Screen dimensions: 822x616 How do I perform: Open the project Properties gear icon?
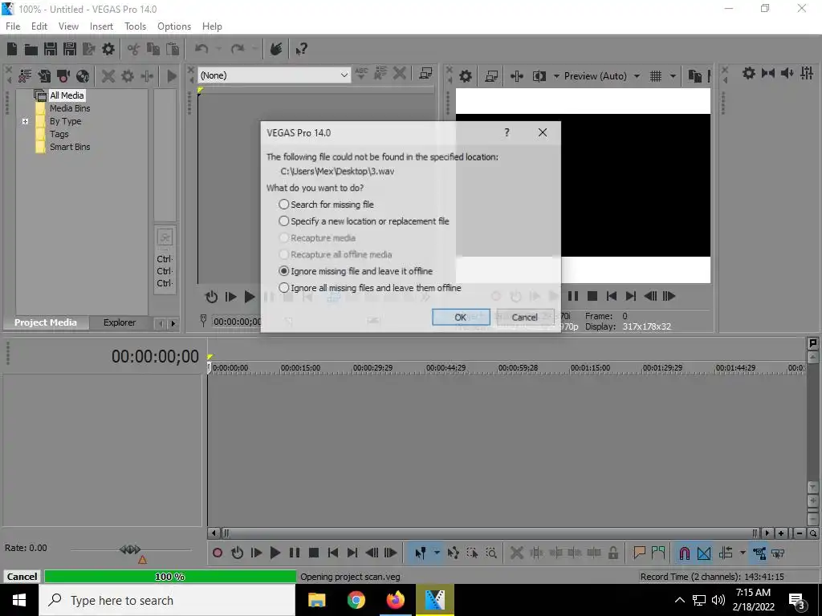coord(108,49)
